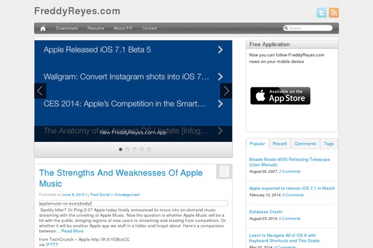This screenshot has width=373, height=248.
Task: Open 'The Strengths And Weaknesses Of Apple Music' post
Action: coord(121,178)
